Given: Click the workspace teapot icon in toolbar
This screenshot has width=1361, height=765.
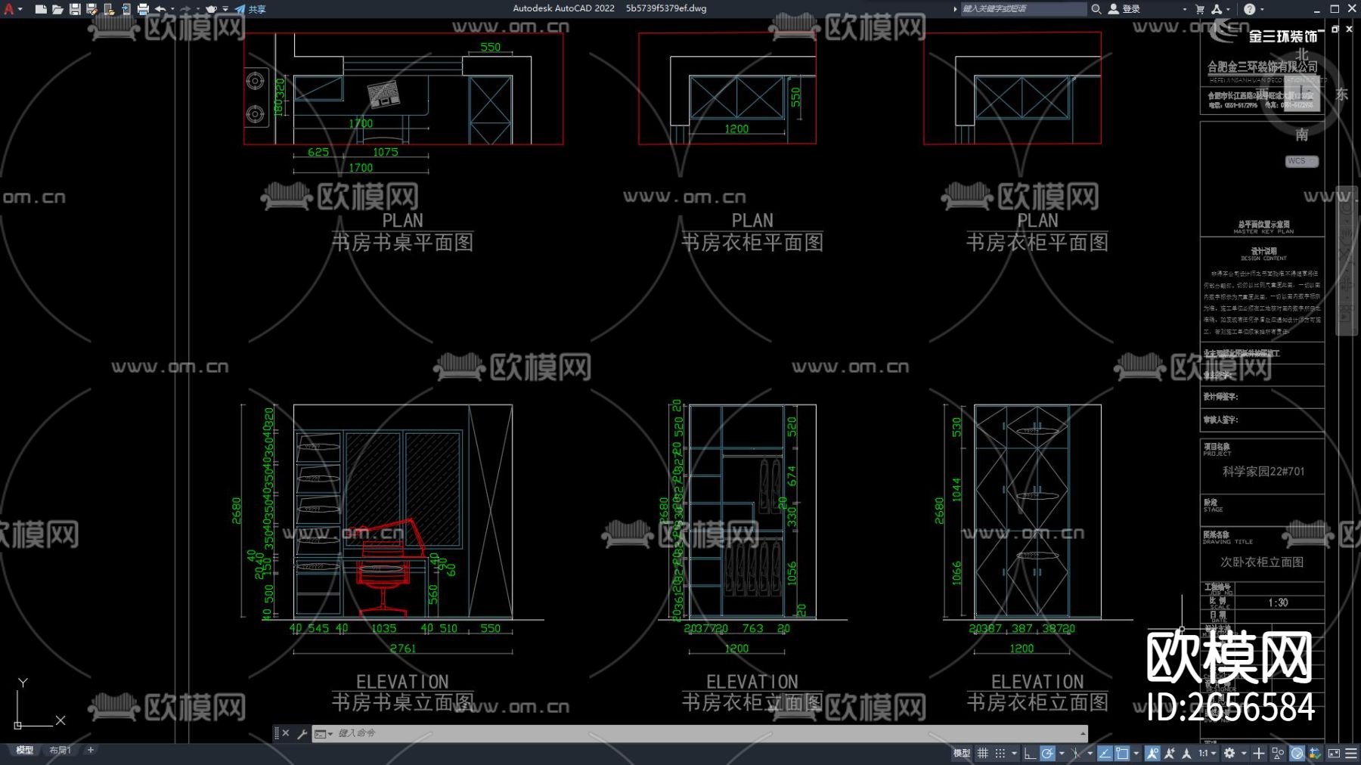Looking at the screenshot, I should click(x=212, y=9).
